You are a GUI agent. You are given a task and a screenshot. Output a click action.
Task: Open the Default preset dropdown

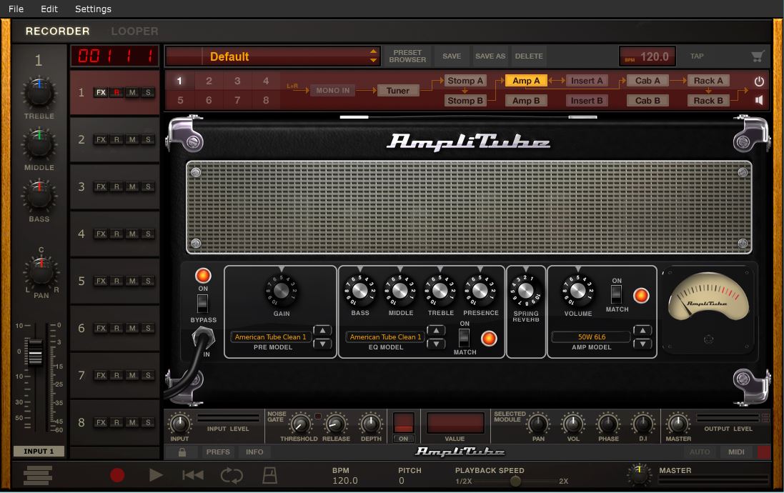[273, 56]
